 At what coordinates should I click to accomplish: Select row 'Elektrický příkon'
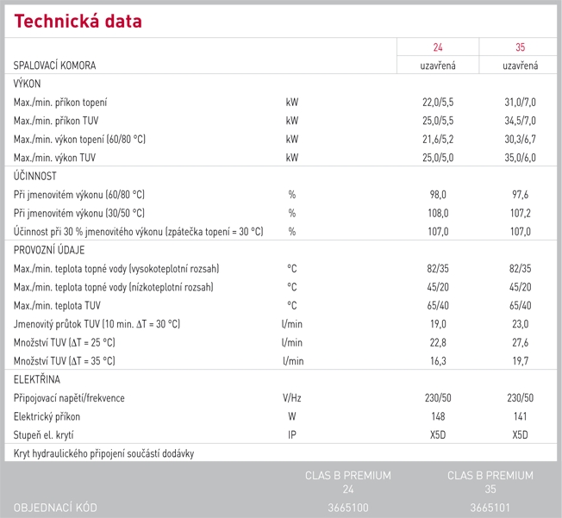(281, 416)
